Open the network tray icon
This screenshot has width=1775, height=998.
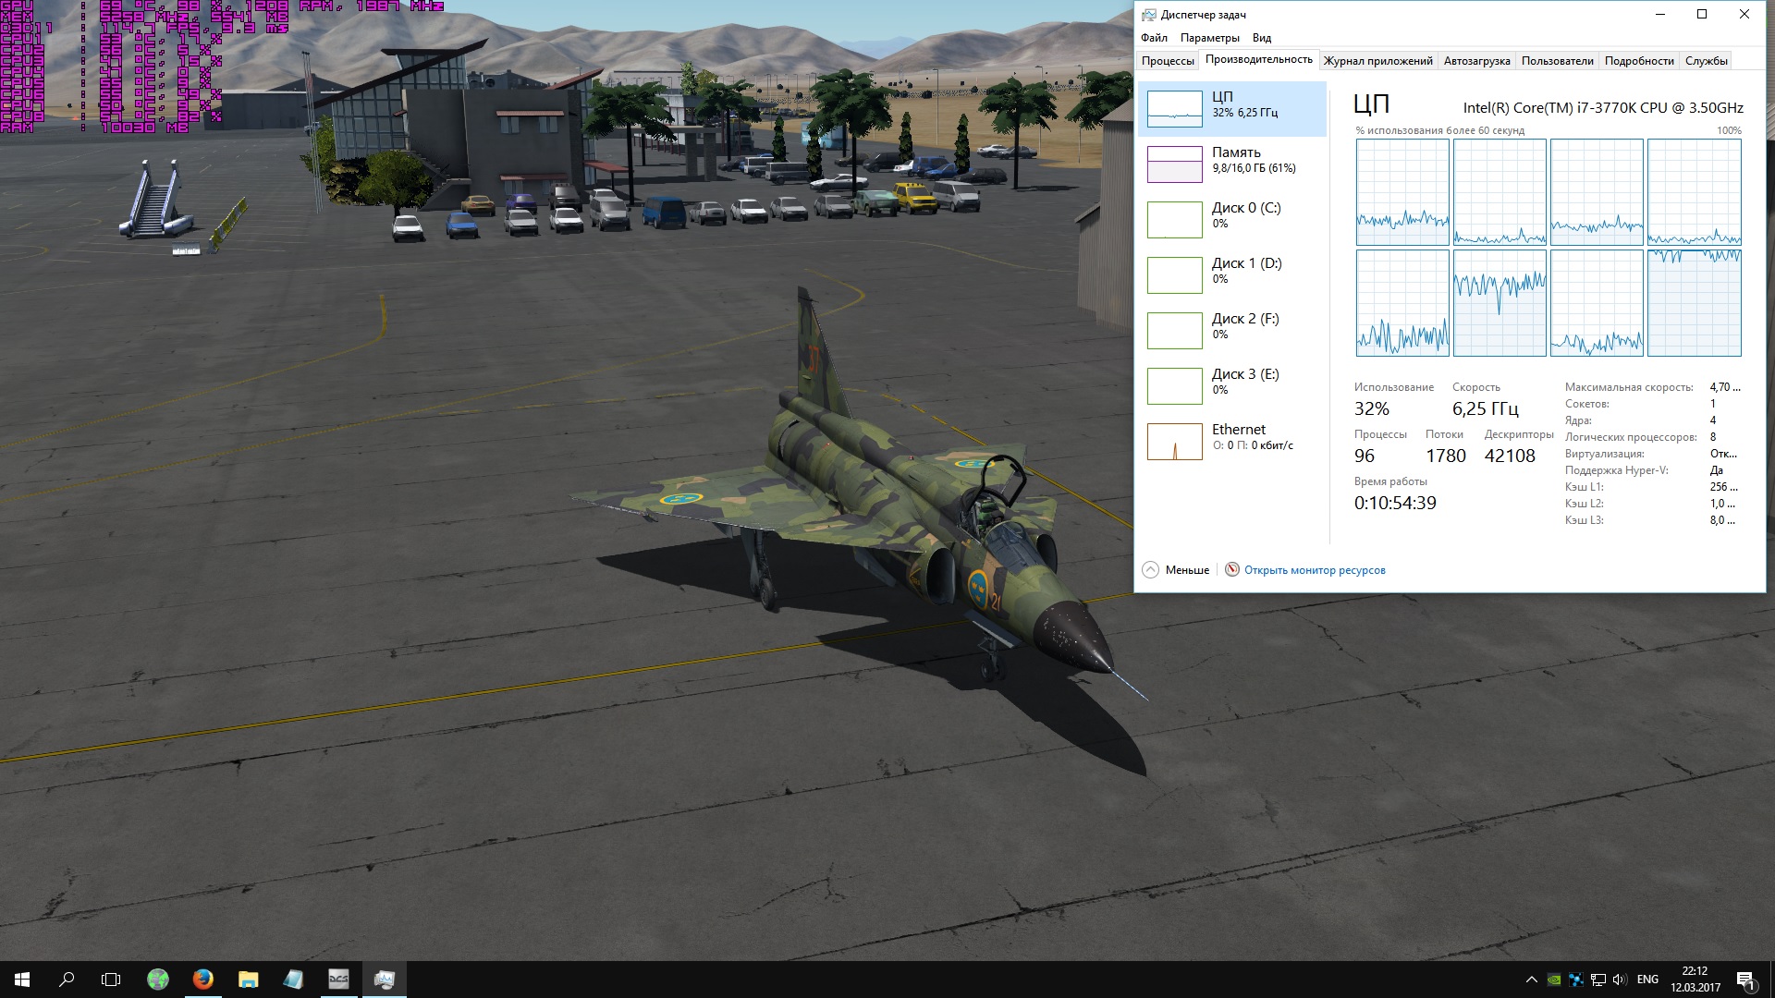click(1598, 980)
